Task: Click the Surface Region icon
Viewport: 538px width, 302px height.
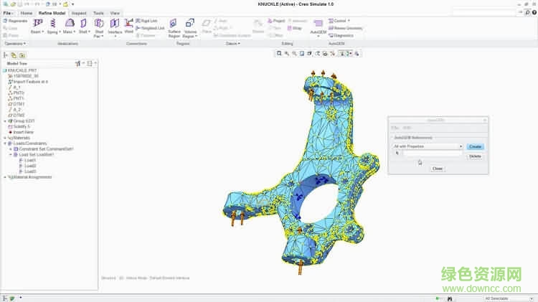Action: tap(174, 26)
